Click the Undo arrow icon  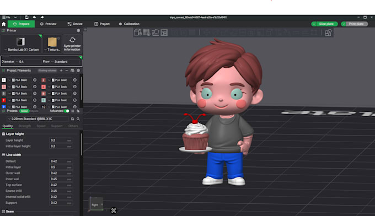tap(34, 17)
